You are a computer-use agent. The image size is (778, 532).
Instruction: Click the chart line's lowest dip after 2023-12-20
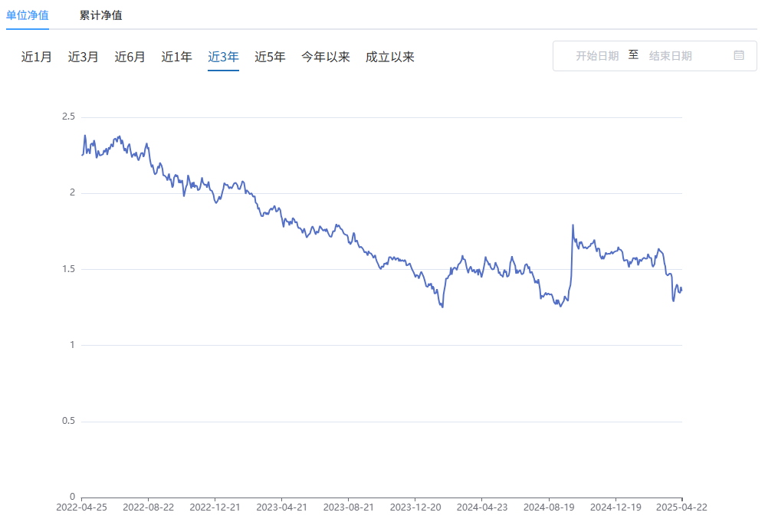(442, 307)
